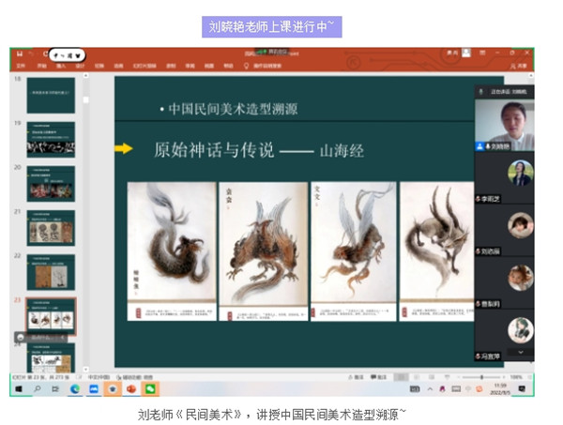Screen dimensions: 563x425
Task: Click the third participant's avatar in meeting panel
Action: pyautogui.click(x=520, y=225)
